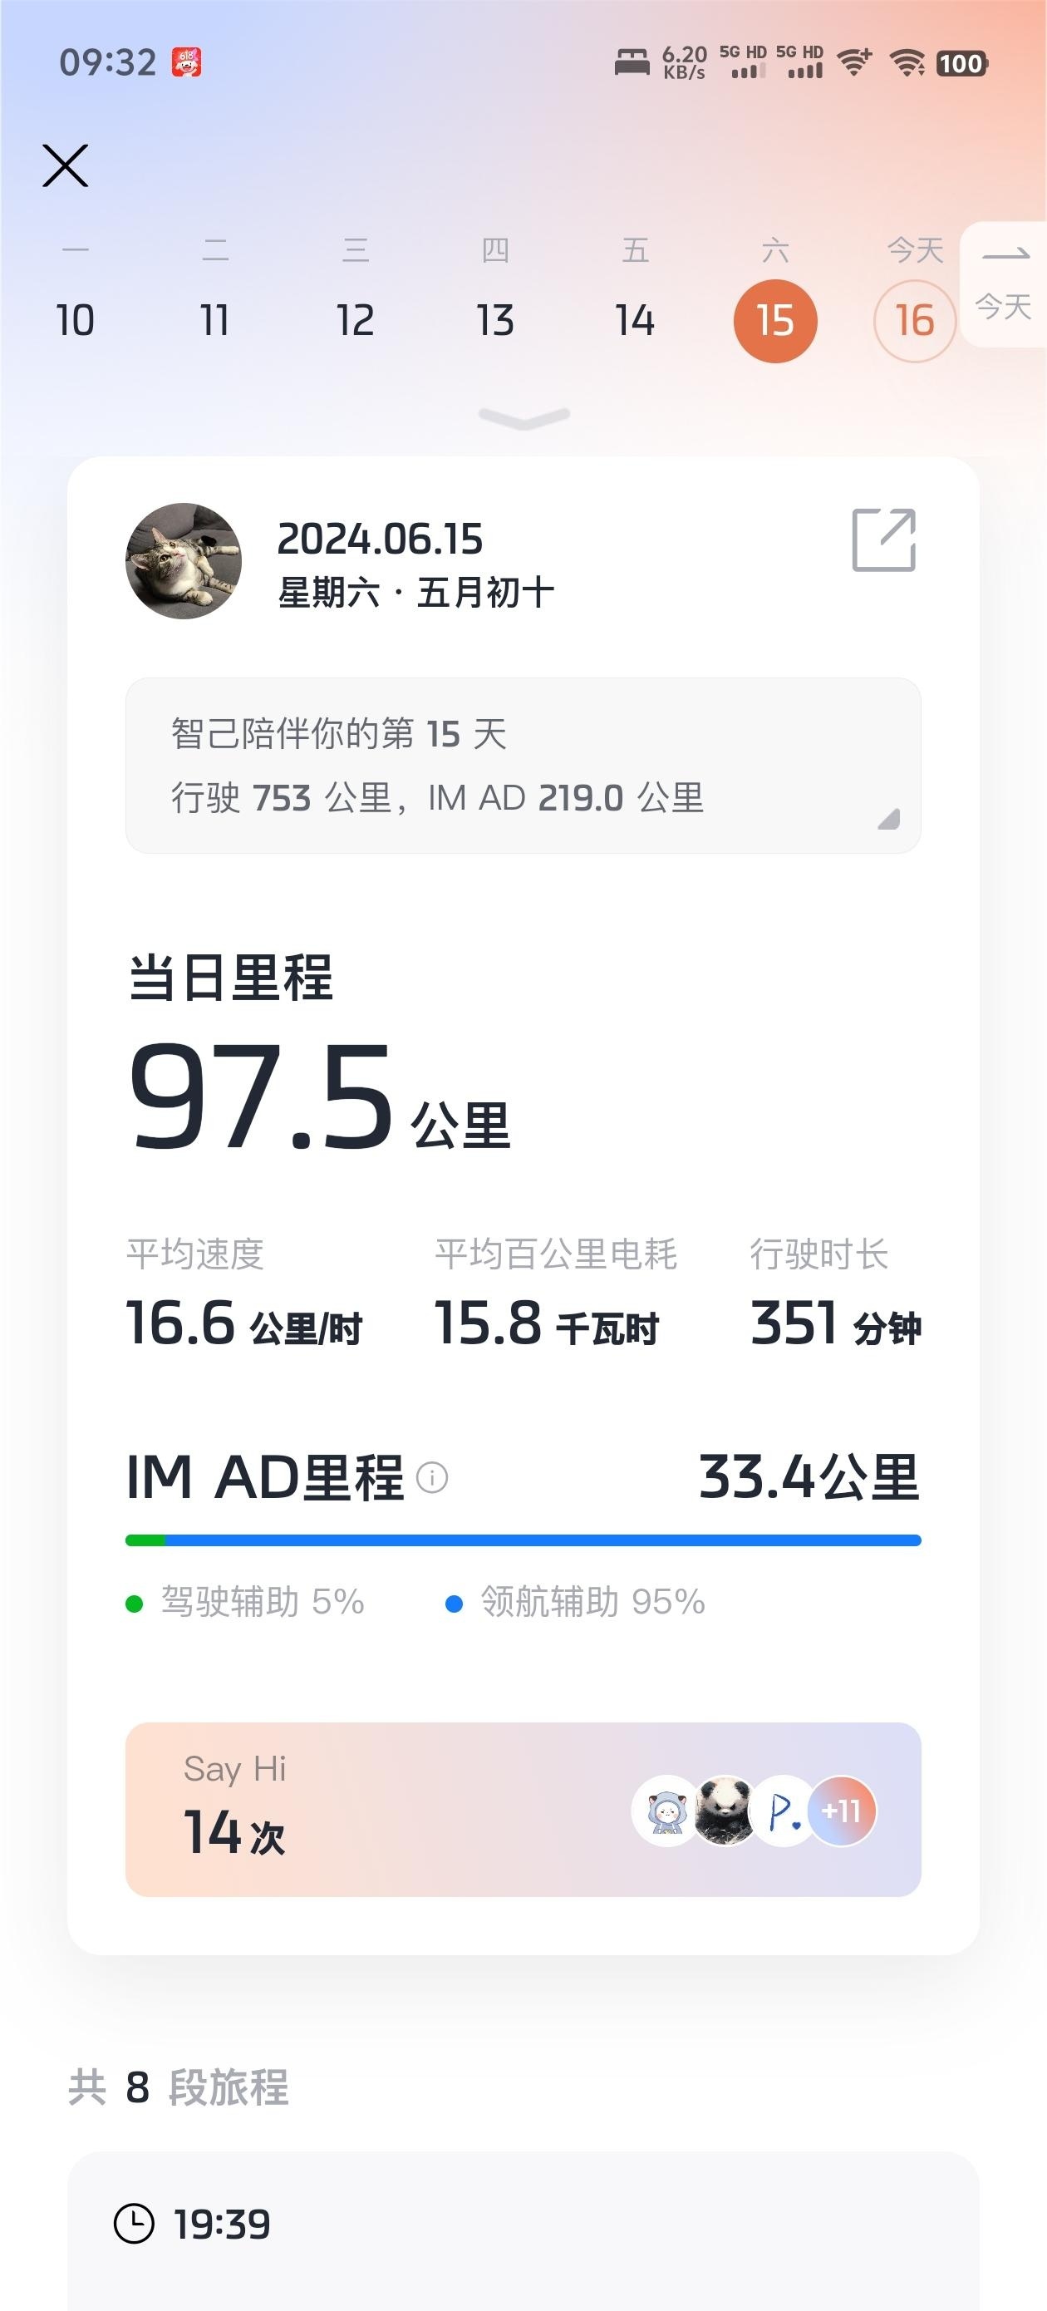Tap the 平均百公里电耗 15.8 千瓦时 stat
Image resolution: width=1047 pixels, height=2311 pixels.
[556, 1292]
